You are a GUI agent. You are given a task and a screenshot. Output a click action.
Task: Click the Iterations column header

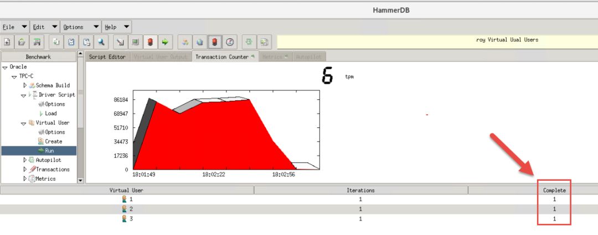(361, 190)
